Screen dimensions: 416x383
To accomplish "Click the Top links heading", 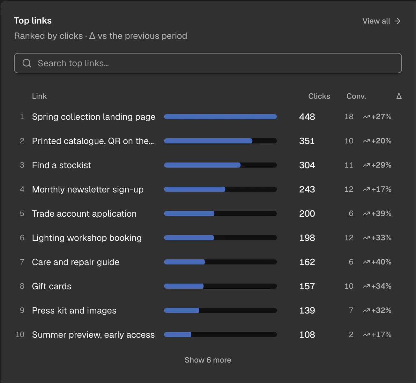I will (x=33, y=21).
